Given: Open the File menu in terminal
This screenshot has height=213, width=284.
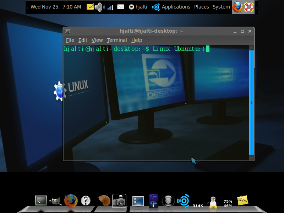Looking at the screenshot, I should point(70,40).
